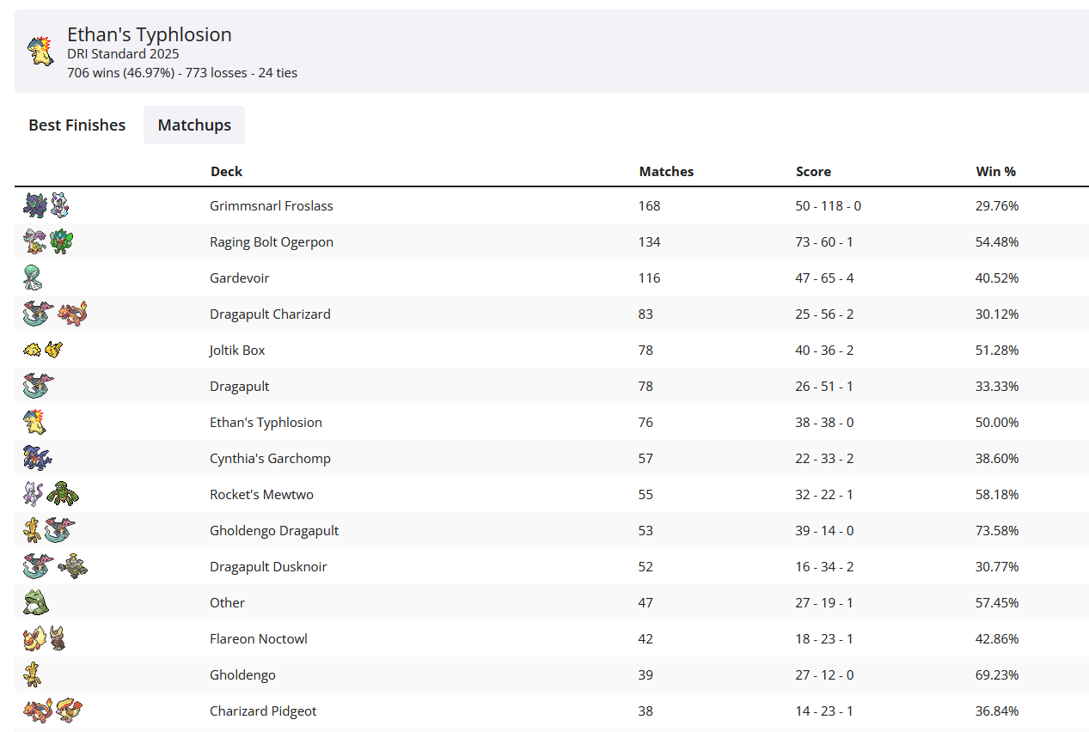Click the 38 - 38 - 0 score cell

point(824,423)
